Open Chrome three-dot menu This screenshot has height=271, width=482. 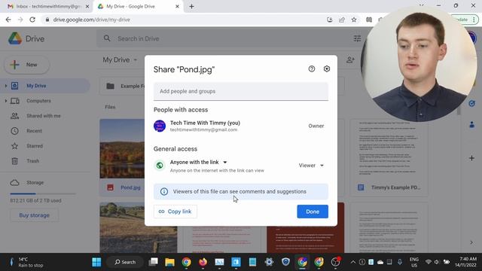pyautogui.click(x=474, y=20)
